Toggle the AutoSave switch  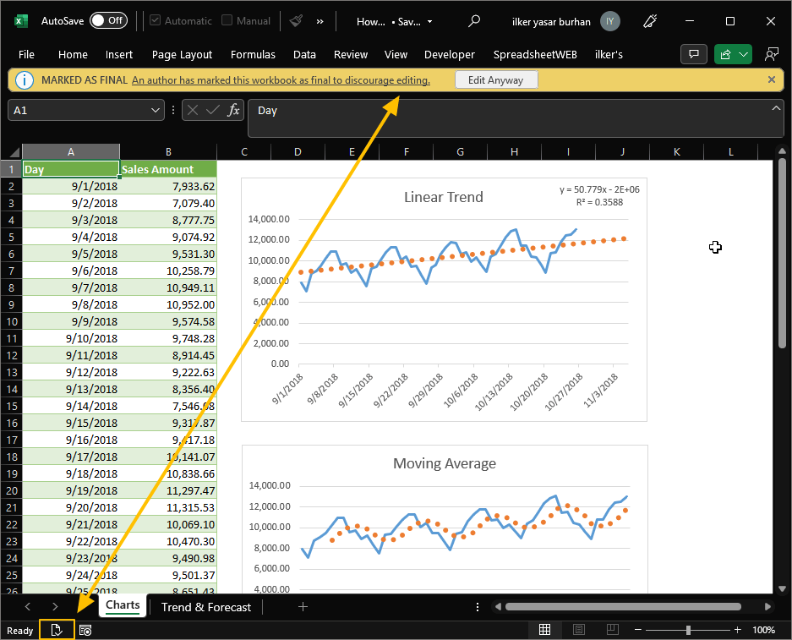pos(108,20)
